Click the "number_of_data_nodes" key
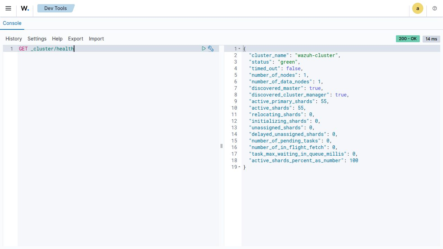 coord(281,82)
